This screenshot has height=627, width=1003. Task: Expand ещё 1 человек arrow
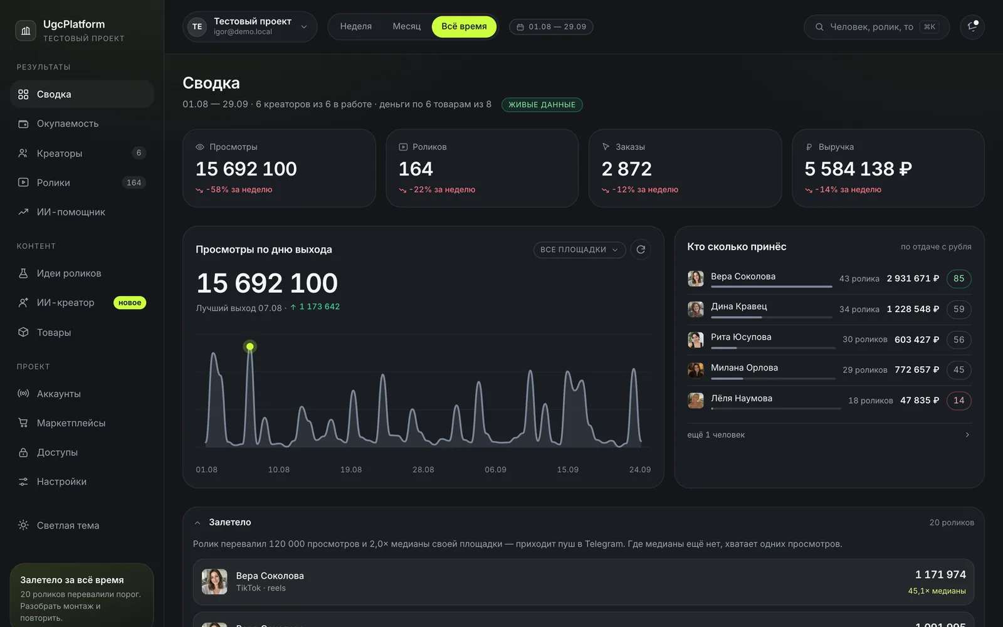pos(967,435)
